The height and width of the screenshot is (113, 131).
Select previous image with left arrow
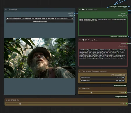7,18
